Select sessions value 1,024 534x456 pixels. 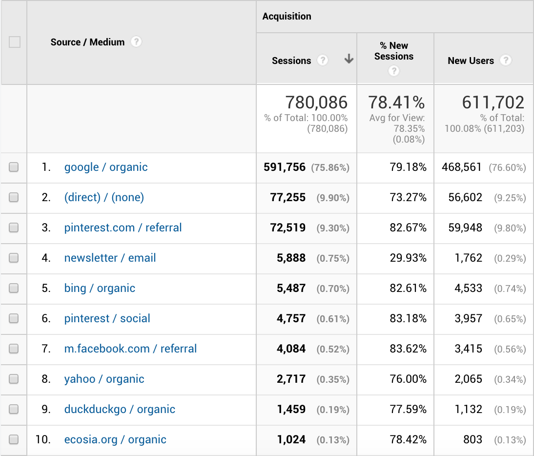291,440
